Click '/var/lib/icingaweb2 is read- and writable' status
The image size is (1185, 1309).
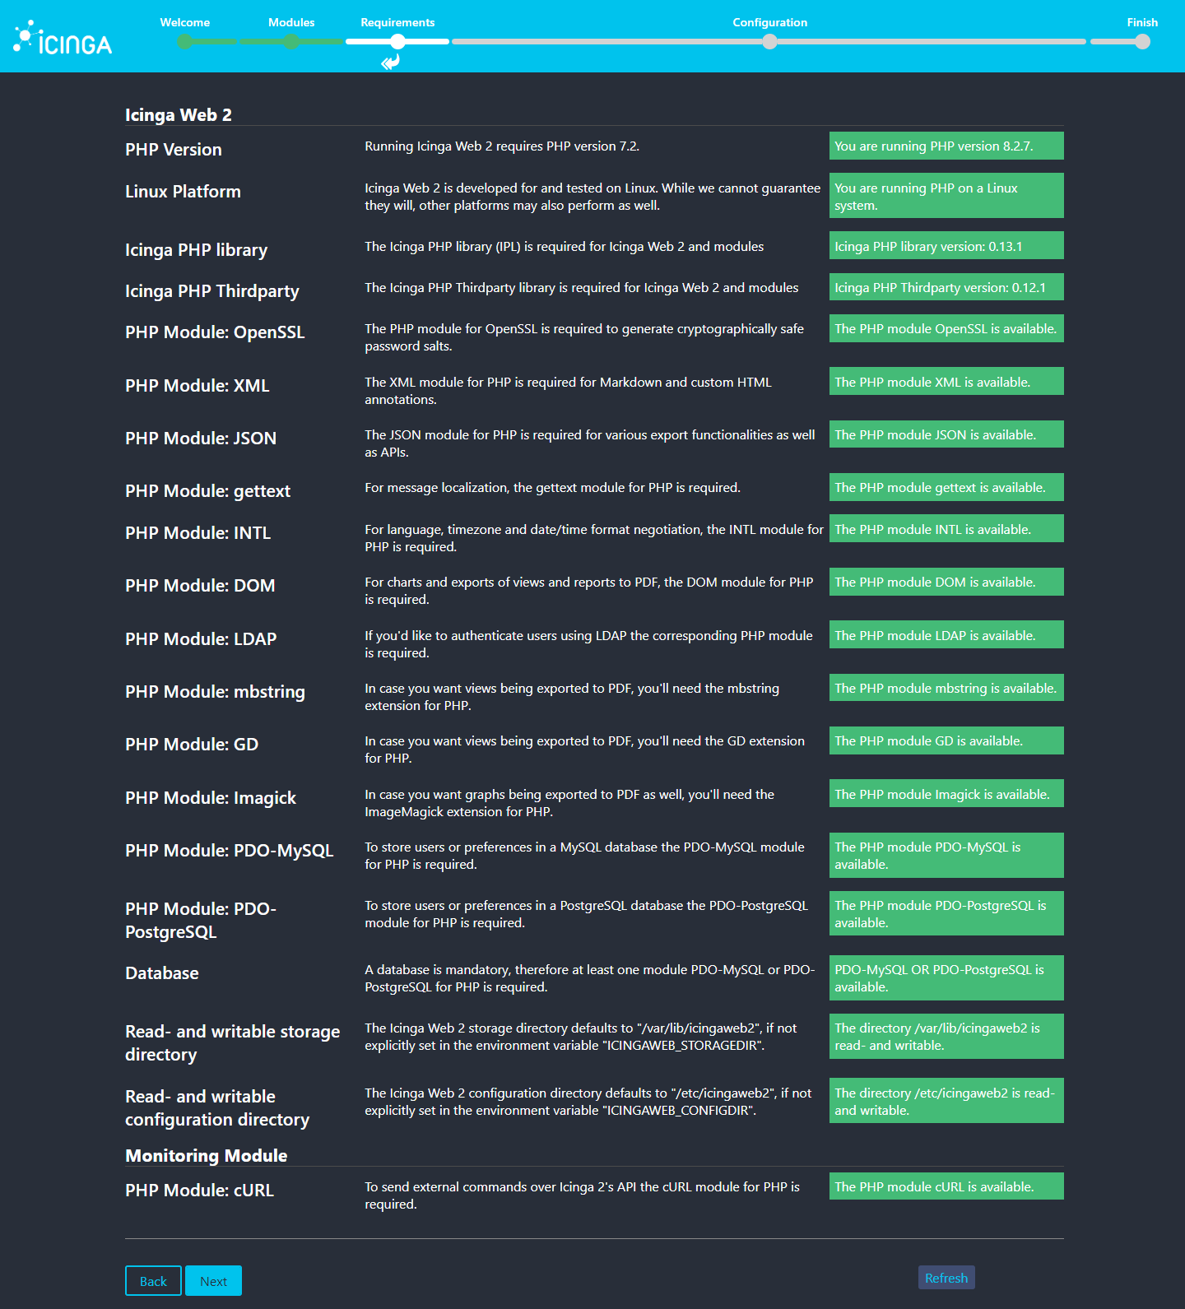[x=946, y=1036]
